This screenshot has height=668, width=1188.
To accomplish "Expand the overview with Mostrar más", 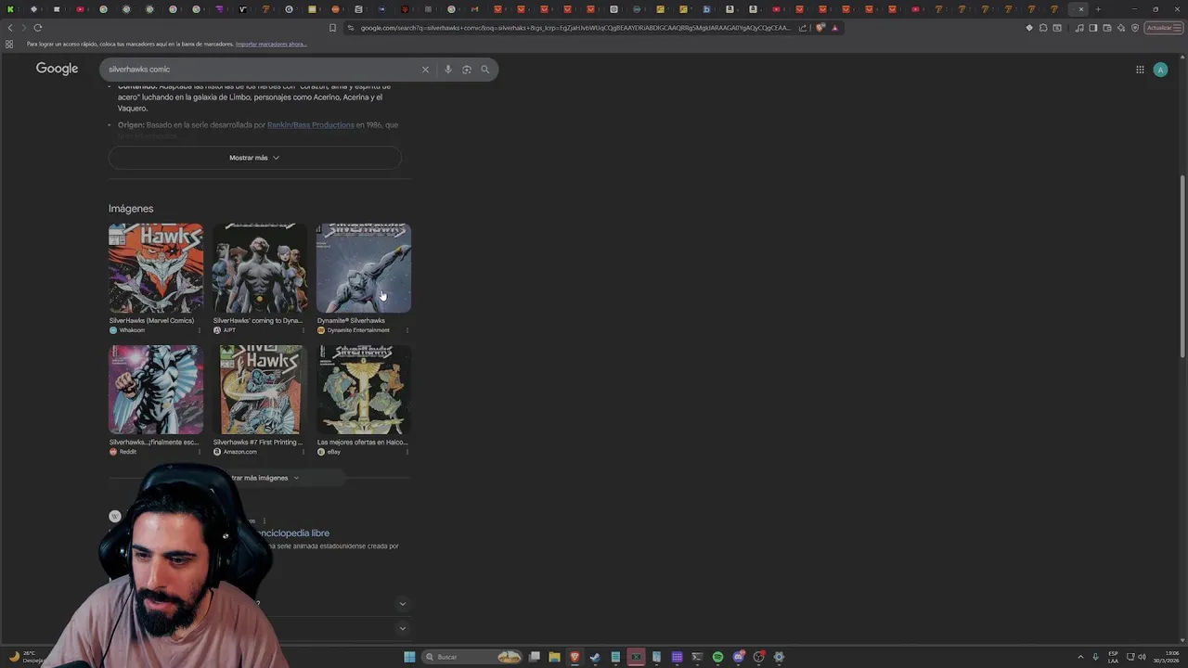I will click(x=254, y=158).
